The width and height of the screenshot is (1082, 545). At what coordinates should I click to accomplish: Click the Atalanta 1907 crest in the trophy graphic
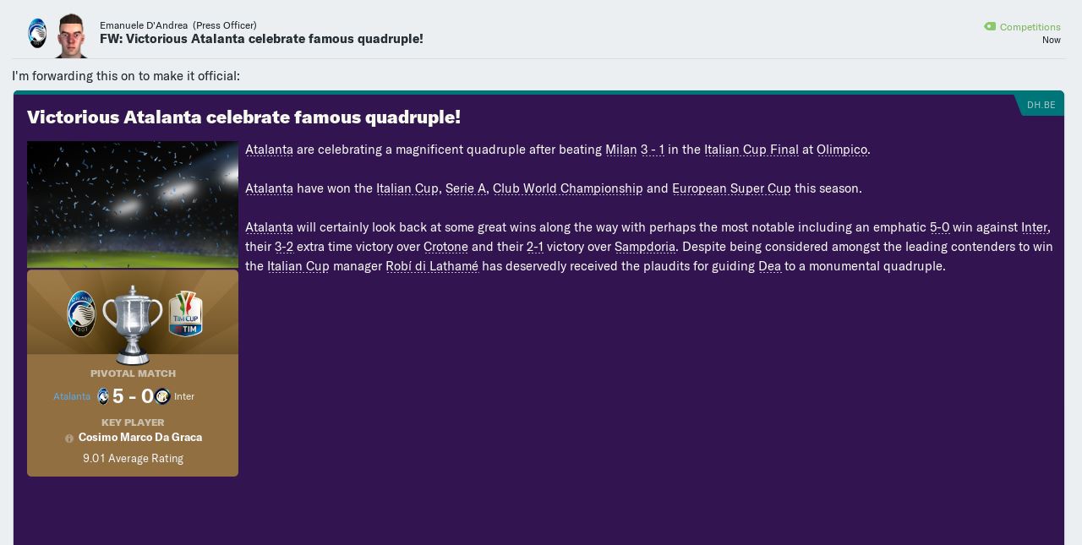point(81,313)
